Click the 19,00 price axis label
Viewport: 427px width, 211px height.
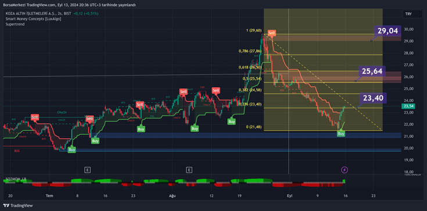point(408,160)
